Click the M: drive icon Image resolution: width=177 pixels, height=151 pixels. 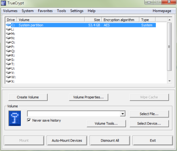point(8,34)
